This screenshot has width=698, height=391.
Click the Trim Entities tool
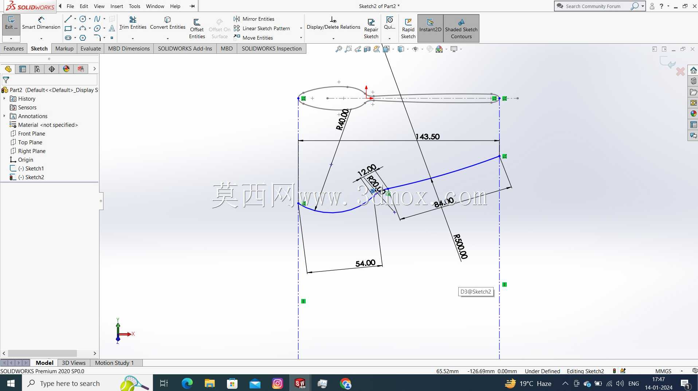(133, 23)
